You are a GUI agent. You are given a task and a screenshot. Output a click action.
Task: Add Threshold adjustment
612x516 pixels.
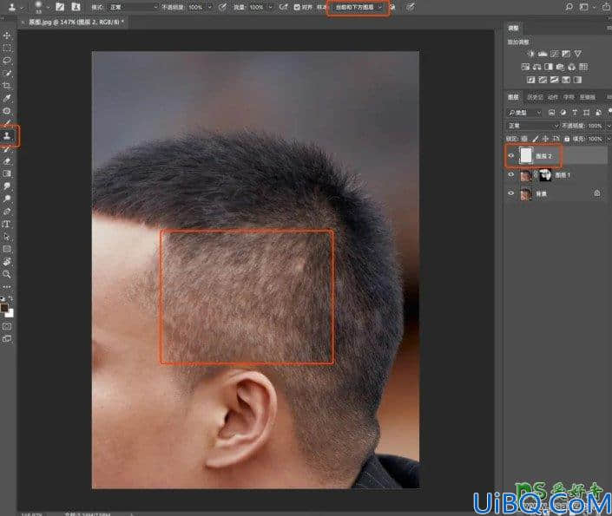point(554,80)
